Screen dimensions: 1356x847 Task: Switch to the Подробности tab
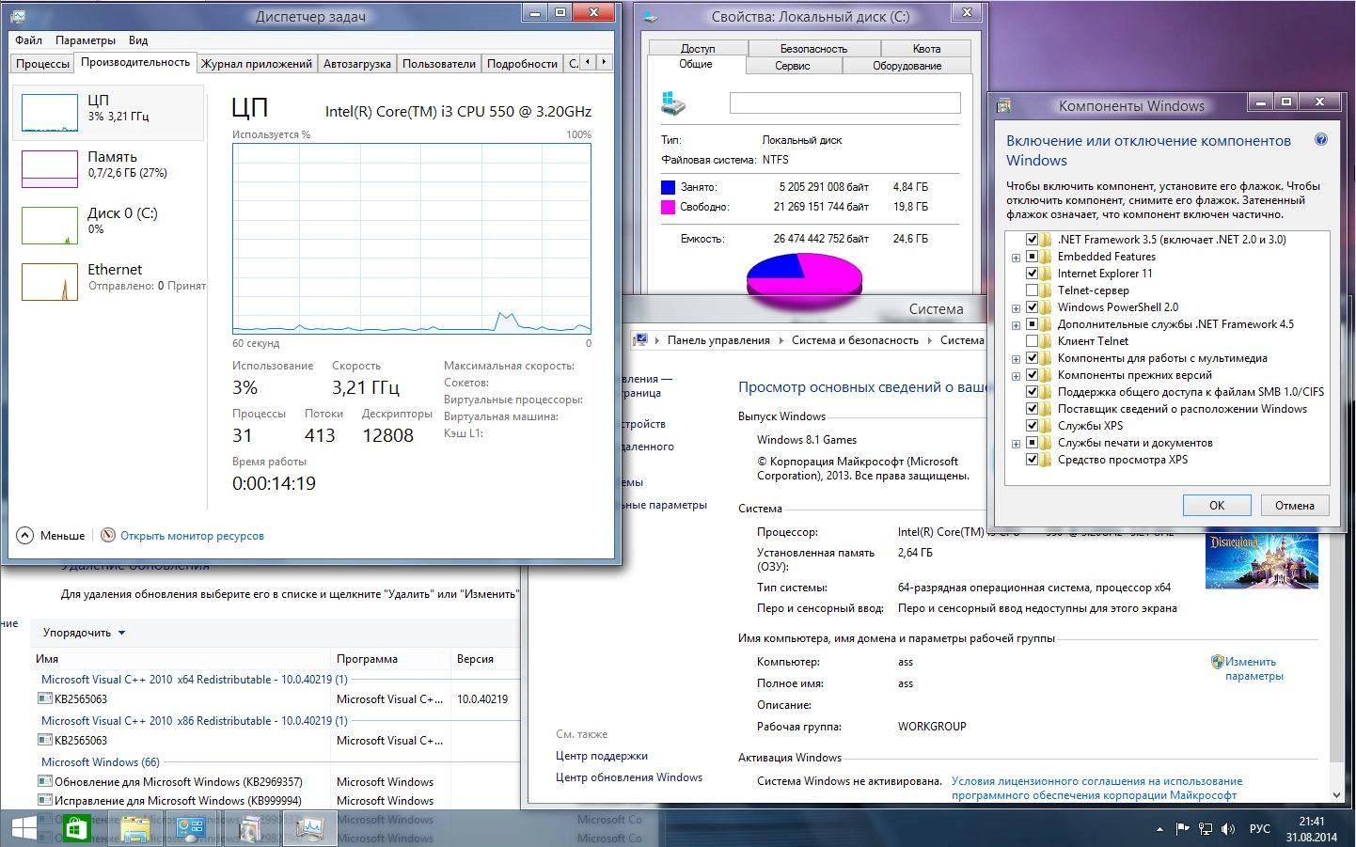(x=522, y=63)
